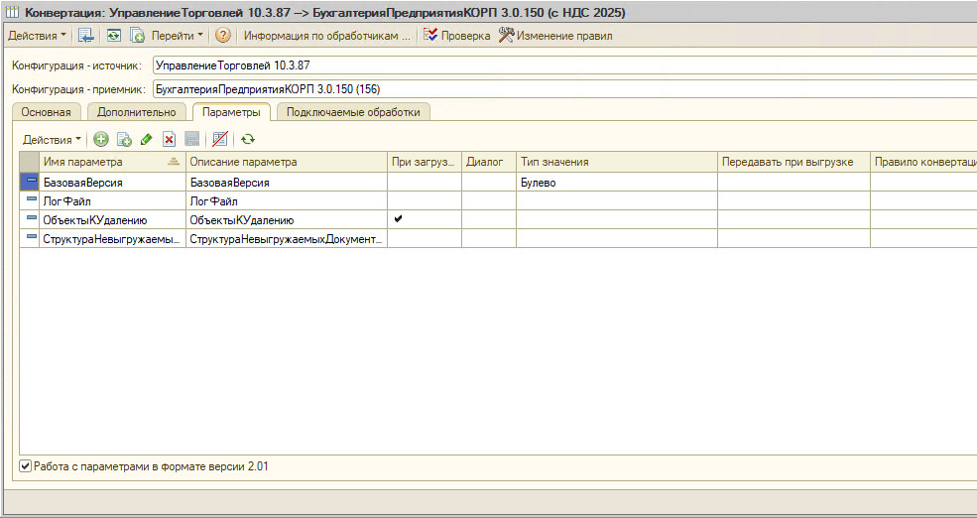Click the greyed save OK icon in table toolbar
The image size is (977, 518).
coord(191,139)
